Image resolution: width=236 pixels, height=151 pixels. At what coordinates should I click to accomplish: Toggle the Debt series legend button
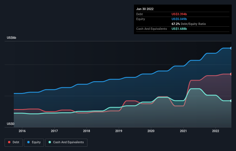tap(14, 142)
